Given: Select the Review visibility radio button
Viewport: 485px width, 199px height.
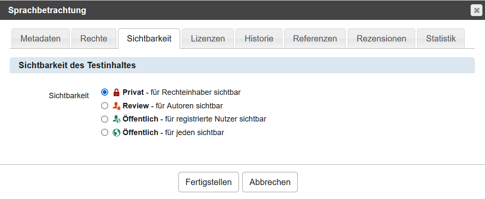Looking at the screenshot, I should click(105, 106).
